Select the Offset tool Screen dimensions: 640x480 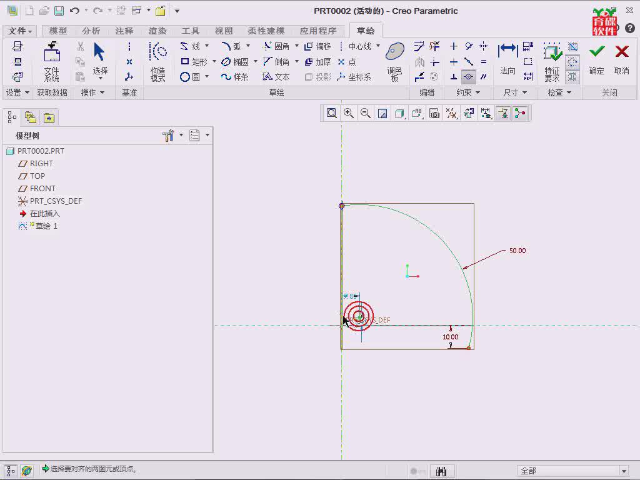pos(317,46)
